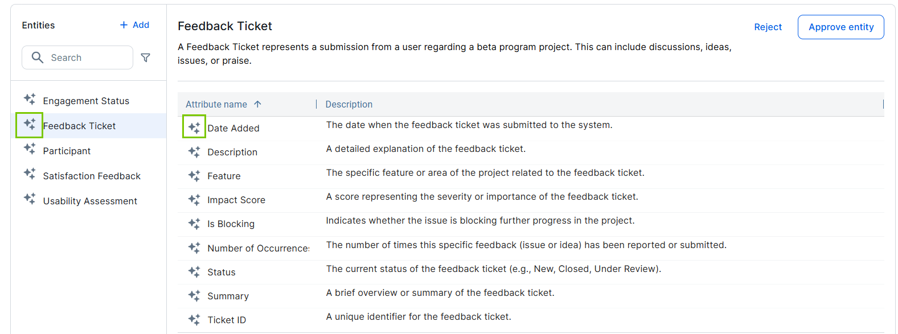Select the Number of Occurrences attribute row
The image size is (898, 334).
(258, 248)
